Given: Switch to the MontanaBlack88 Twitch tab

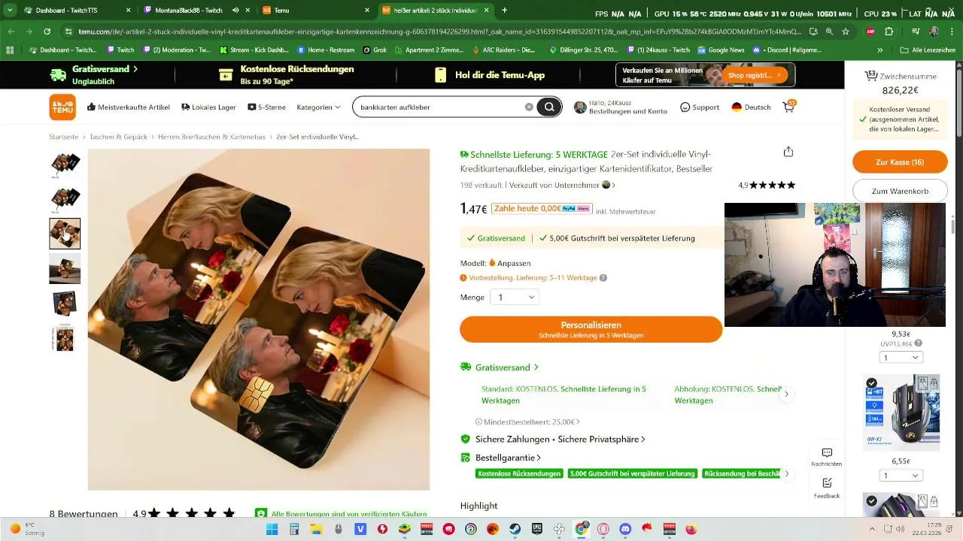Looking at the screenshot, I should pyautogui.click(x=188, y=11).
